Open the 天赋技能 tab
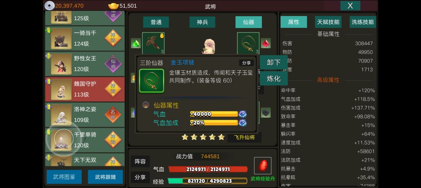421x188 pixels. 328,22
